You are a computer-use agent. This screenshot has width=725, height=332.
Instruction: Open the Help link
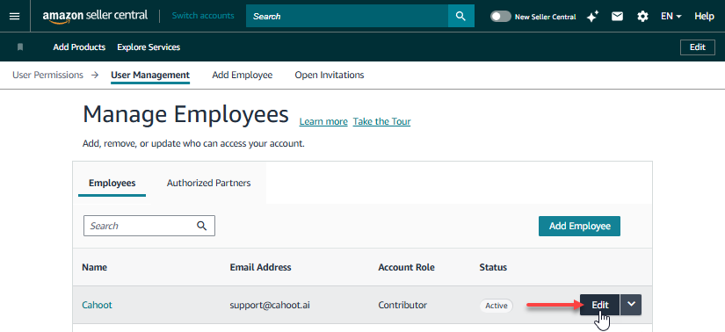coord(704,16)
